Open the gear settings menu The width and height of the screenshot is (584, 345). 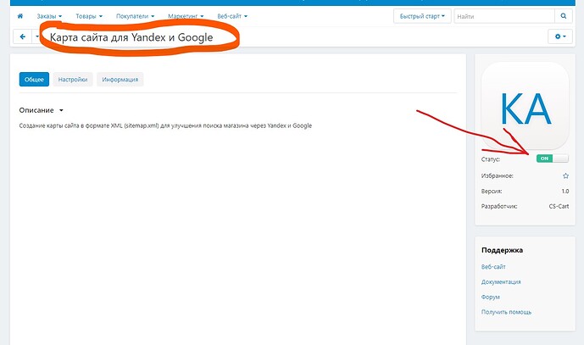559,36
